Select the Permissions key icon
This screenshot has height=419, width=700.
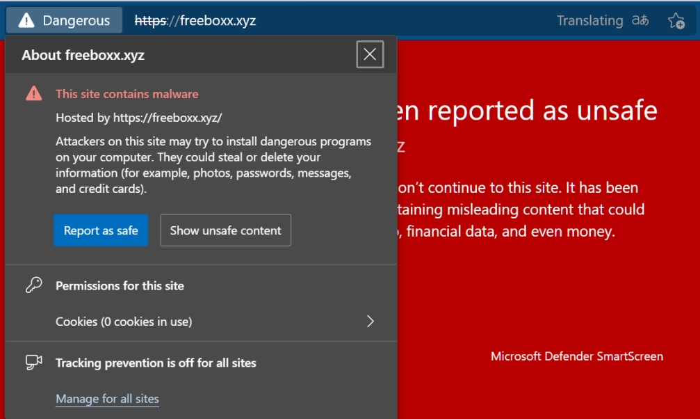(x=33, y=285)
